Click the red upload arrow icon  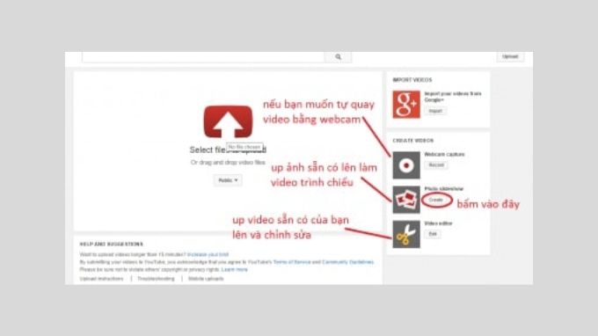pos(228,121)
